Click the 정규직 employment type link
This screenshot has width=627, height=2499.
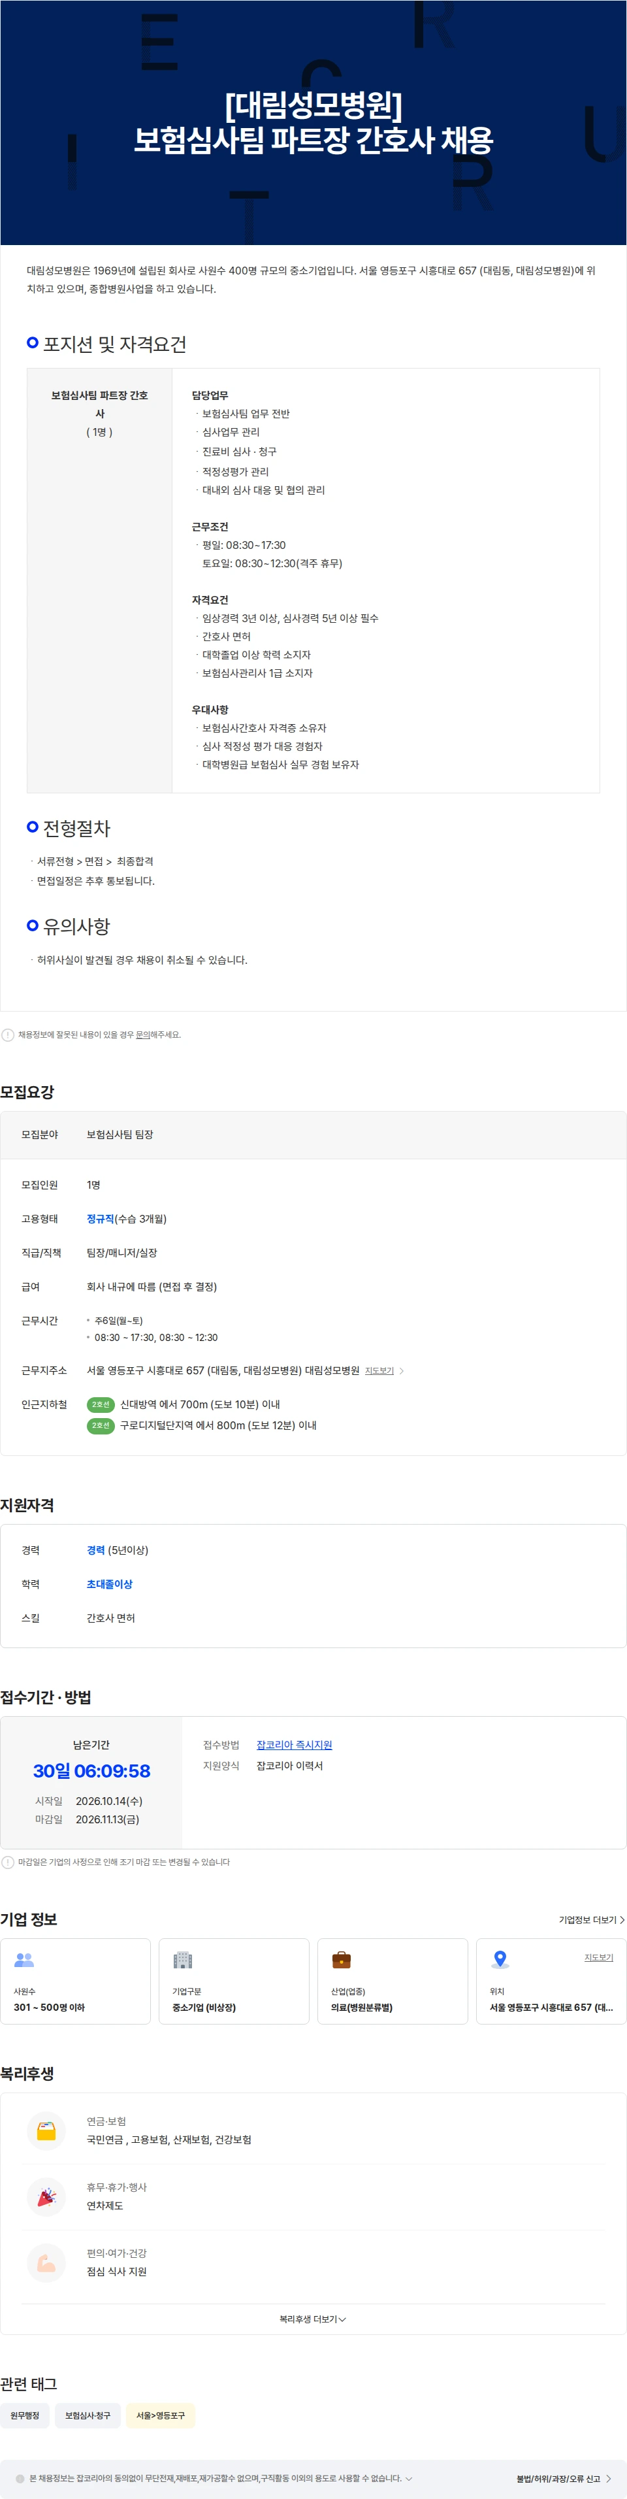click(100, 1219)
